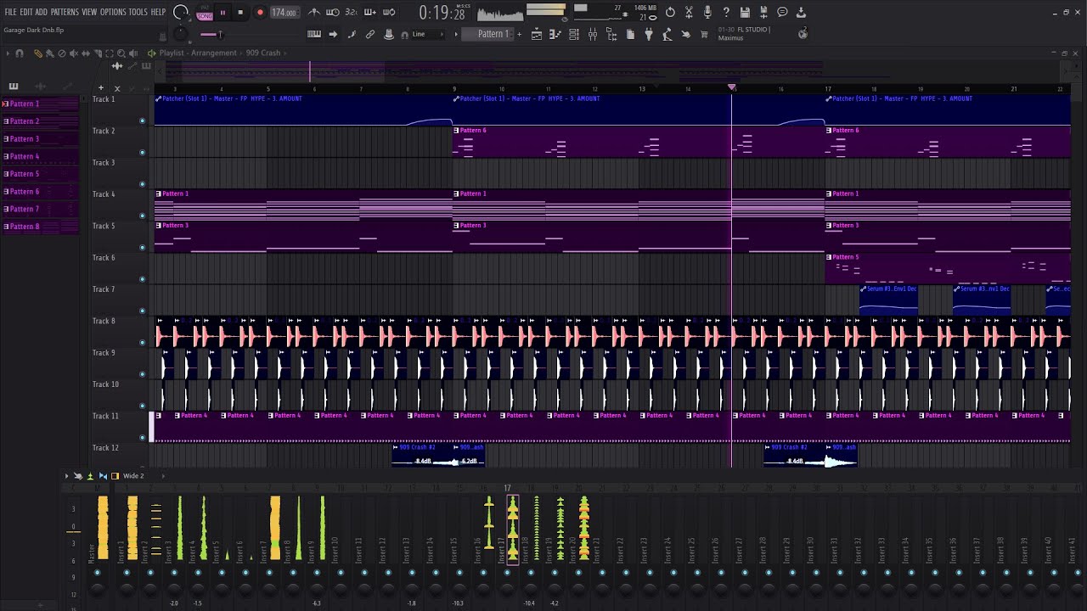Save the project with floppy icon

745,12
